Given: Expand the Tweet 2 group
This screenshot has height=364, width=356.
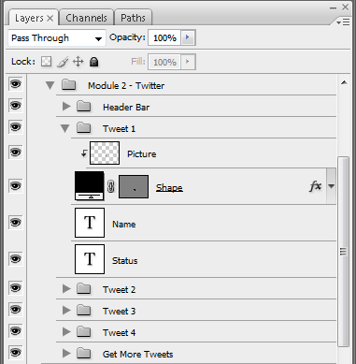Looking at the screenshot, I should [66, 289].
